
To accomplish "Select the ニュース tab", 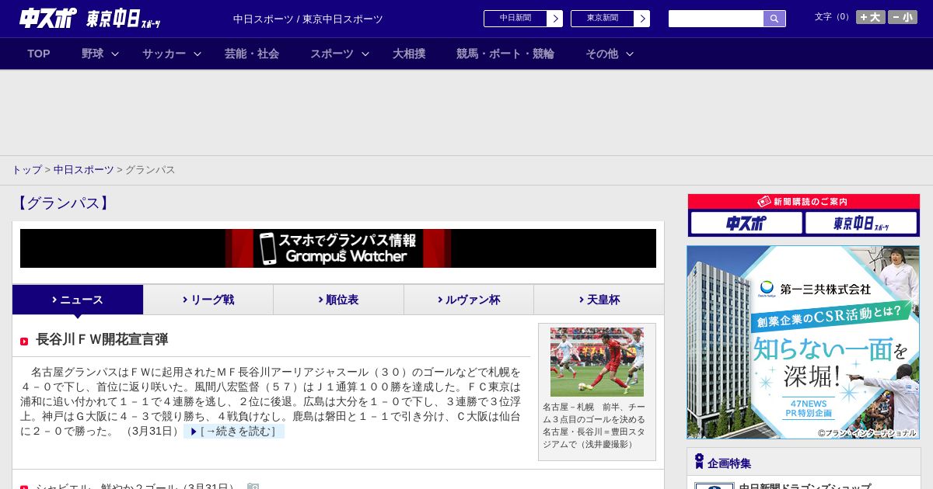I will tap(78, 300).
